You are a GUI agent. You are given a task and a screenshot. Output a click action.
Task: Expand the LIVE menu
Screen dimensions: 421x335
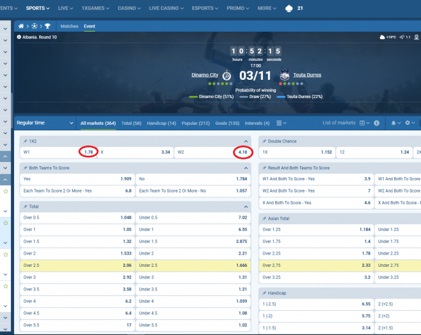click(x=65, y=9)
